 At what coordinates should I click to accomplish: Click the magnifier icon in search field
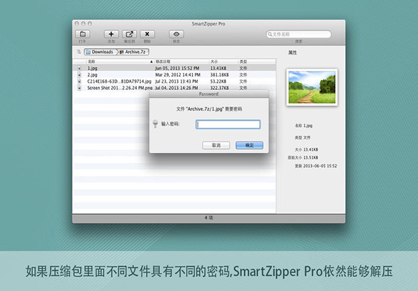pos(270,34)
